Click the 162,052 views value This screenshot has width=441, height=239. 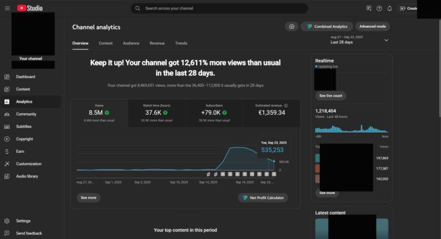pyautogui.click(x=382, y=178)
